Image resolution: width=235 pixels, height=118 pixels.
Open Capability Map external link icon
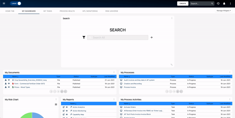click(63, 114)
